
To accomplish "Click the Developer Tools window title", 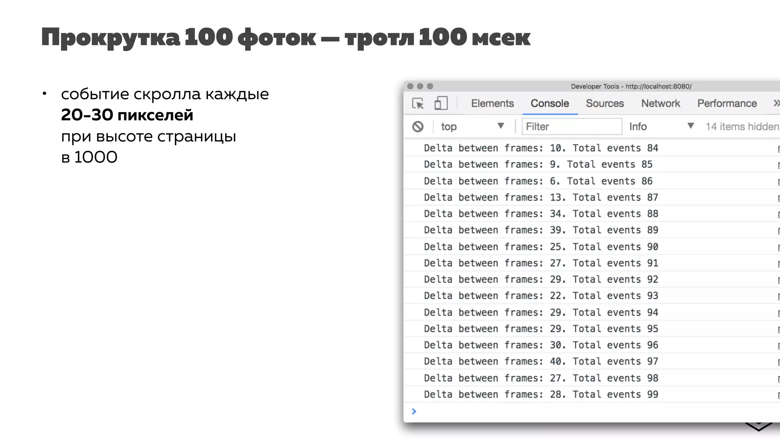I will pyautogui.click(x=631, y=87).
